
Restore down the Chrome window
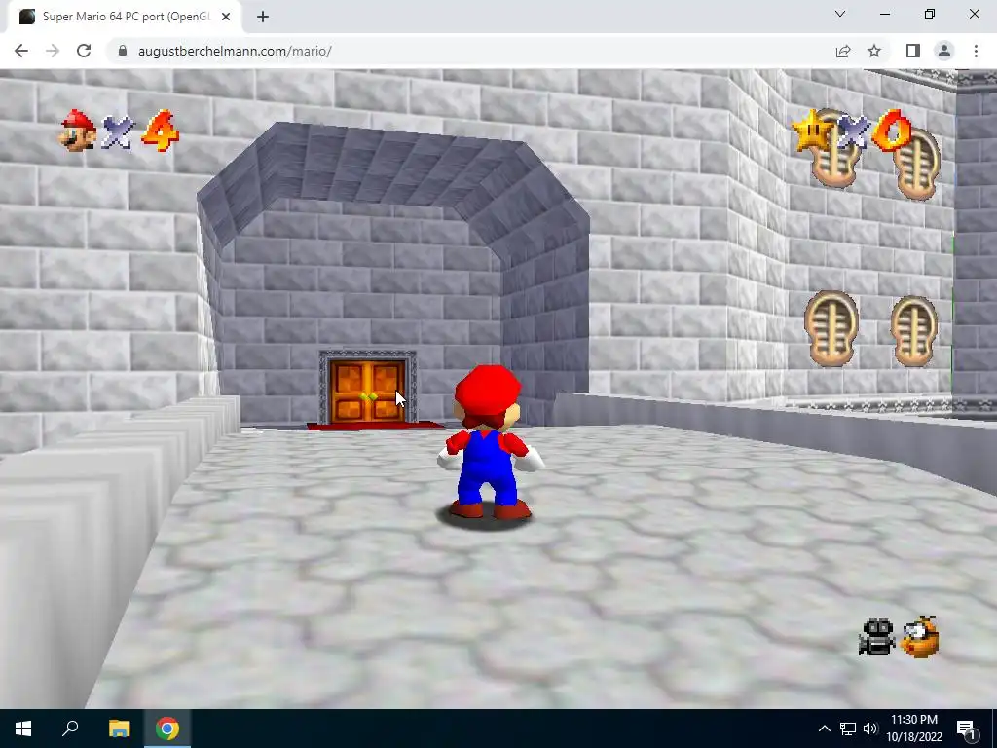coord(930,14)
